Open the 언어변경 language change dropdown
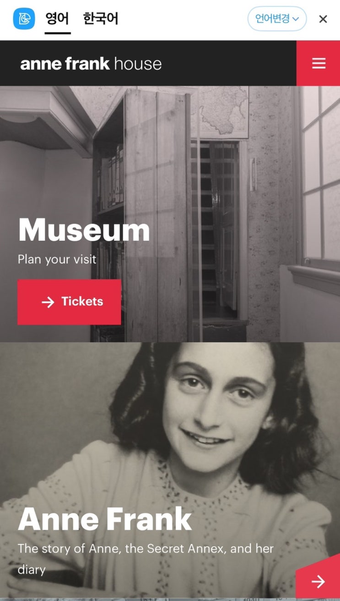The image size is (340, 601). [x=277, y=19]
